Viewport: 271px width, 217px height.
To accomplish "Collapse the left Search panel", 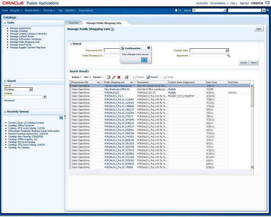I will (5, 81).
